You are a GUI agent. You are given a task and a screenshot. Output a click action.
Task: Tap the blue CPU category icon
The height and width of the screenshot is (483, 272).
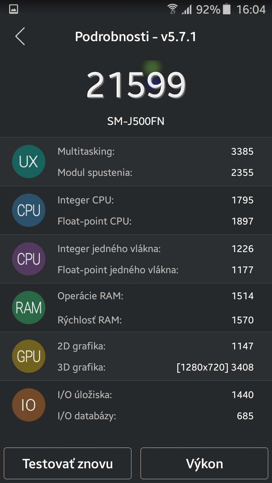(x=29, y=210)
